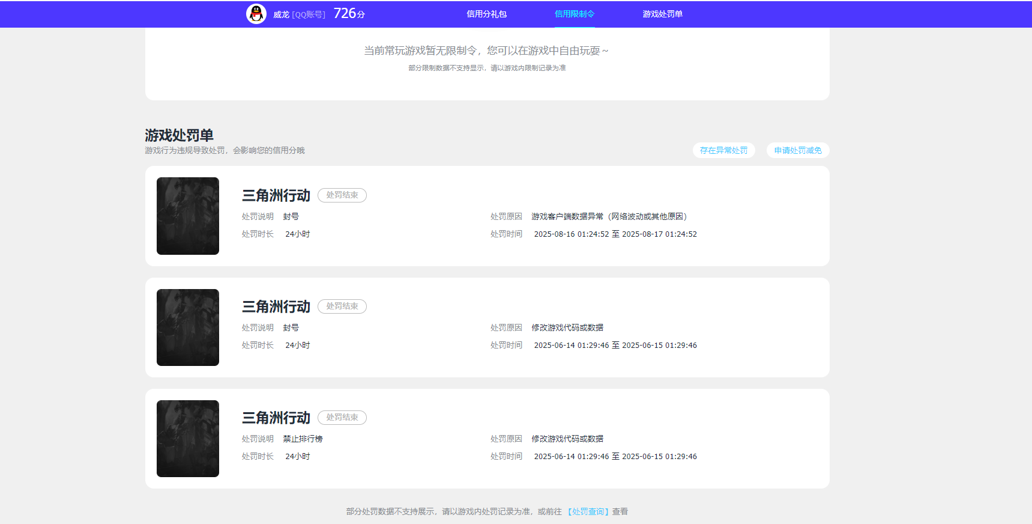The image size is (1032, 524).
Task: Click 三角洲行动 title of the 禁止排行榜 record
Action: click(276, 418)
